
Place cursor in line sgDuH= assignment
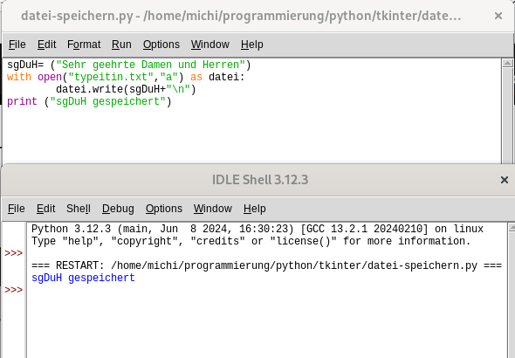129,65
